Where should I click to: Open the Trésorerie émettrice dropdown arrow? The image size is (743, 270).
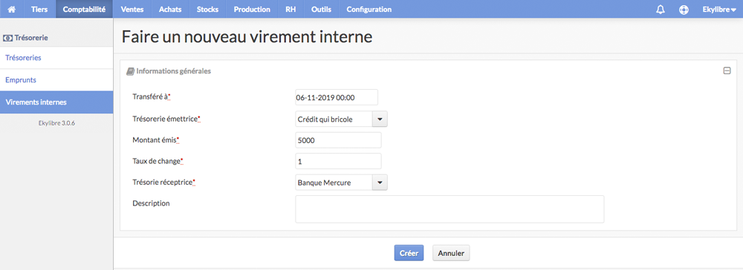380,119
